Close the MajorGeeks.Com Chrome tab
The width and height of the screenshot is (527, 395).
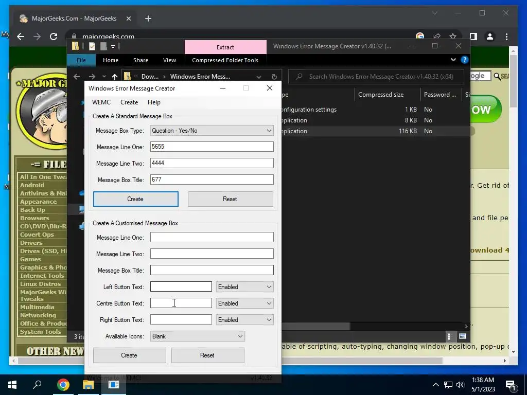pos(128,19)
